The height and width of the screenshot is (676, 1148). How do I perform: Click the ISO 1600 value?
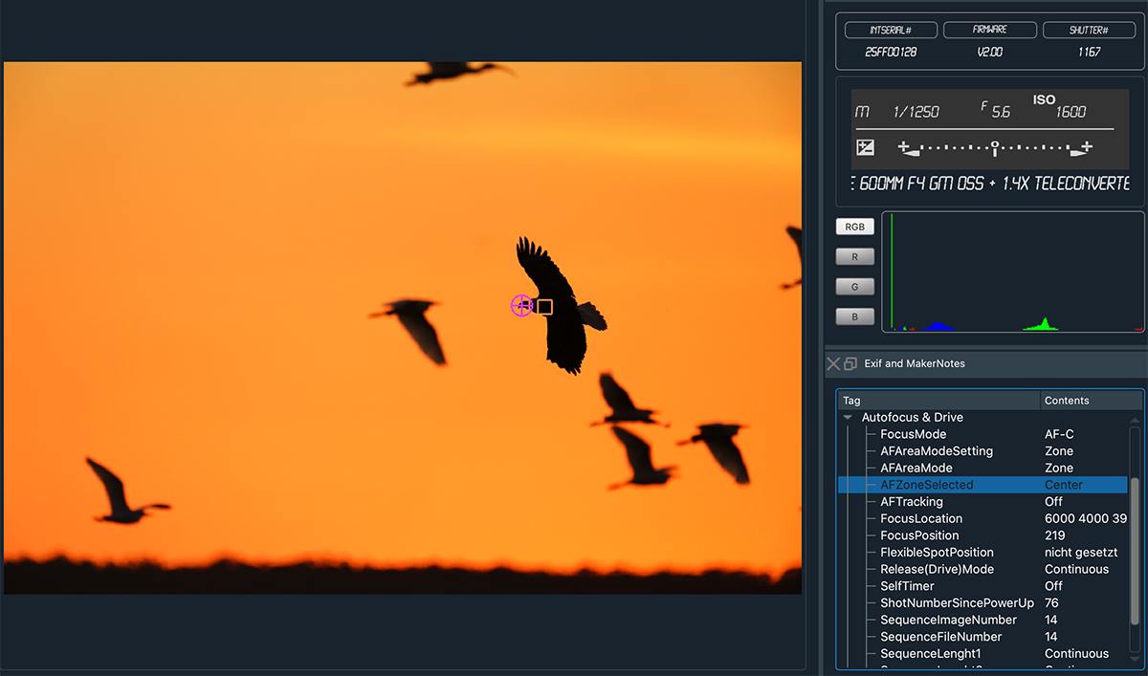(x=1071, y=112)
